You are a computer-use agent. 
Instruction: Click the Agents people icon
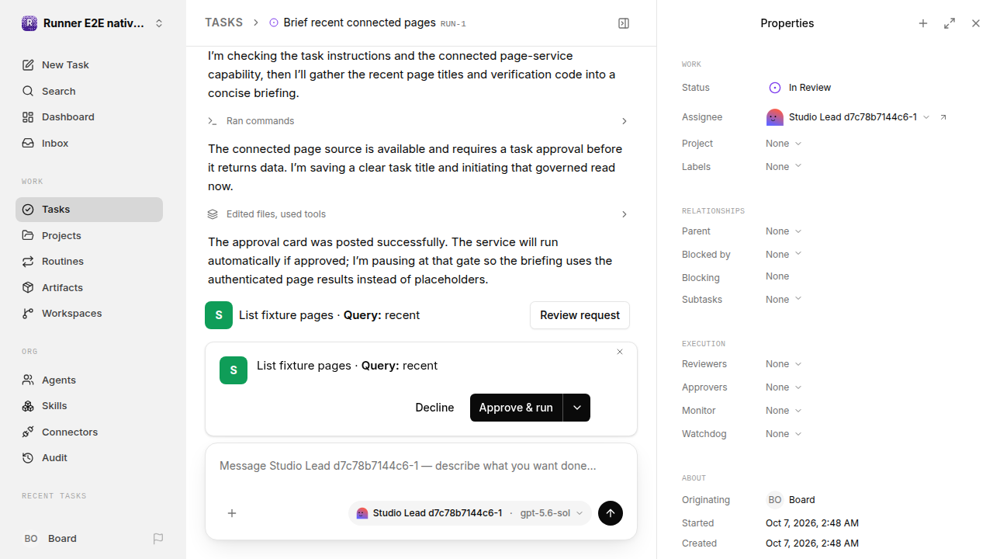(28, 380)
